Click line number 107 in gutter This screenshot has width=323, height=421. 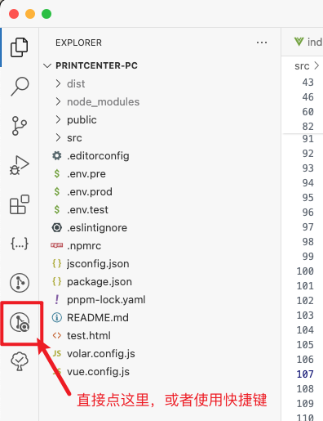(305, 374)
